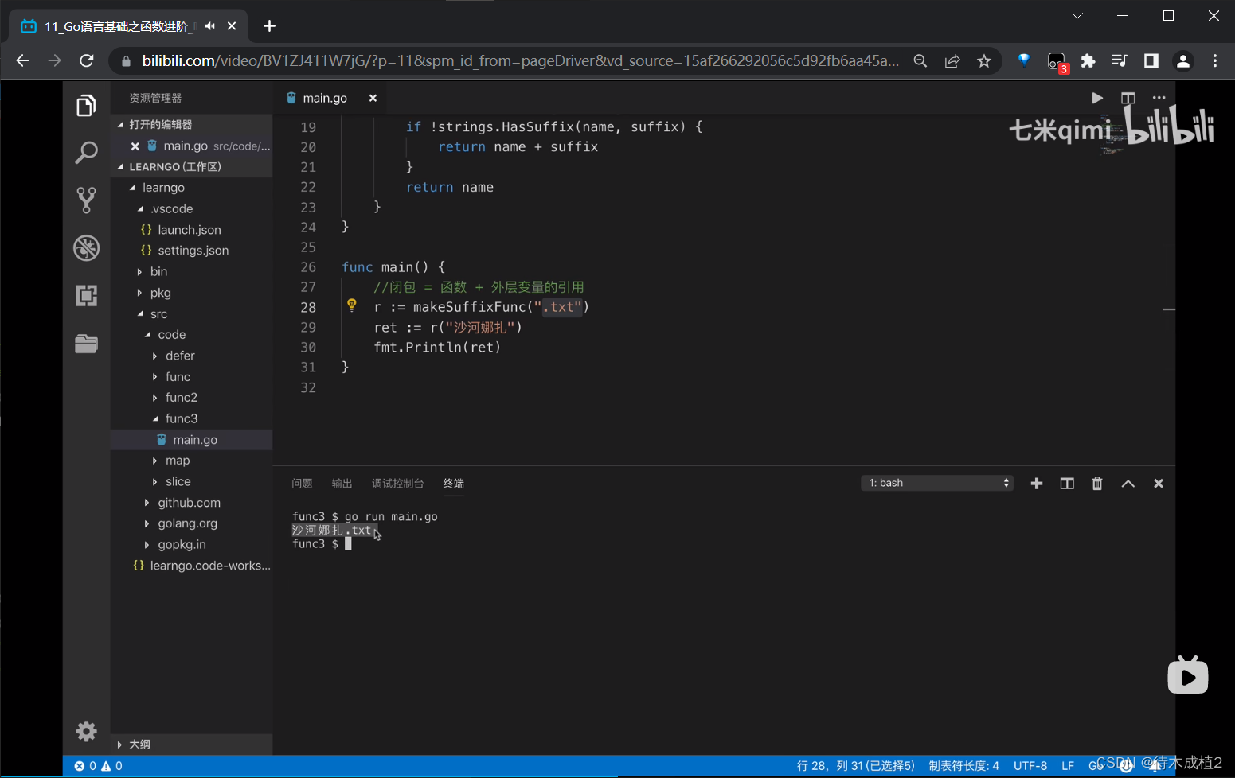
Task: Add a new terminal with the plus icon
Action: pos(1037,484)
